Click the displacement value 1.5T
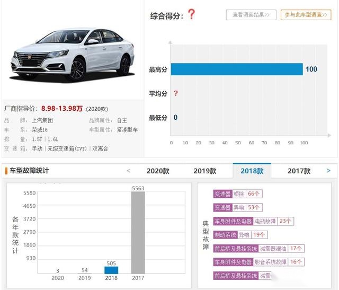 [37, 139]
